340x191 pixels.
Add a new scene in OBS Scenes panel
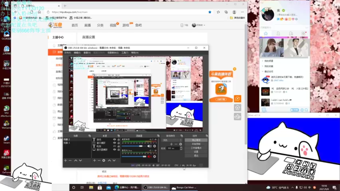click(65, 160)
